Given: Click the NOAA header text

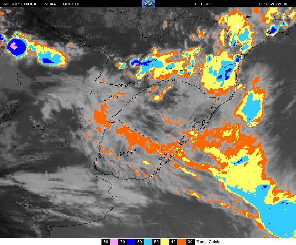Looking at the screenshot, I should click(50, 4).
